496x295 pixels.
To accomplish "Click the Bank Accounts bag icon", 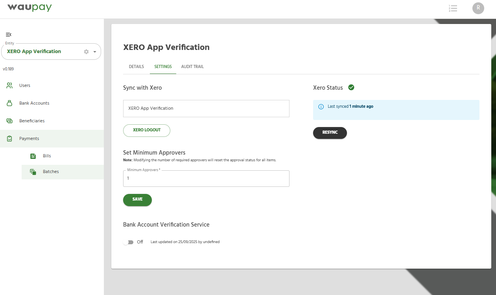I will click(9, 103).
